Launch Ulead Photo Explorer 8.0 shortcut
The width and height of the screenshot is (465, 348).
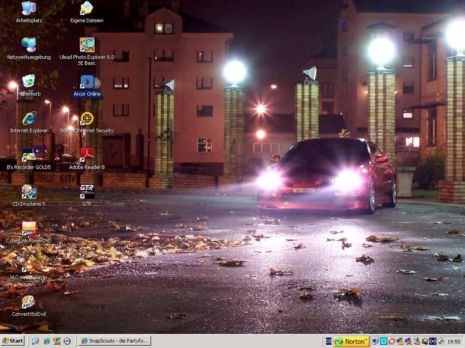87,45
